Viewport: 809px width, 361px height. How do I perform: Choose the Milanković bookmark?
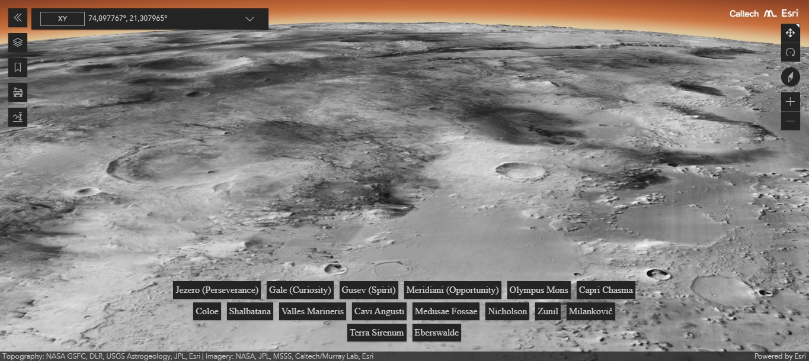pos(590,311)
